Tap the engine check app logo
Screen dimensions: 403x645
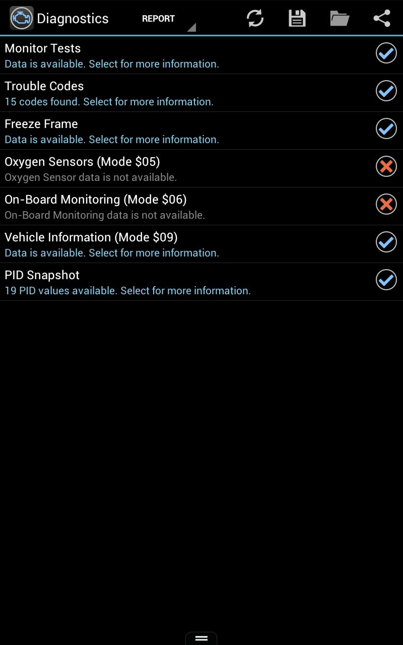21,18
